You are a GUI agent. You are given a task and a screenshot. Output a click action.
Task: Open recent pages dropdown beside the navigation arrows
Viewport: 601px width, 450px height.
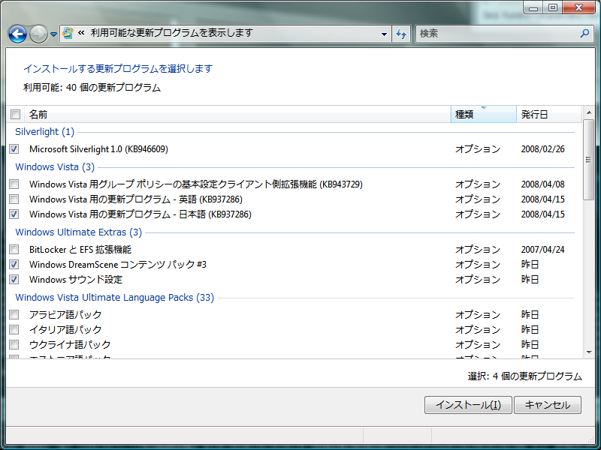pos(53,34)
